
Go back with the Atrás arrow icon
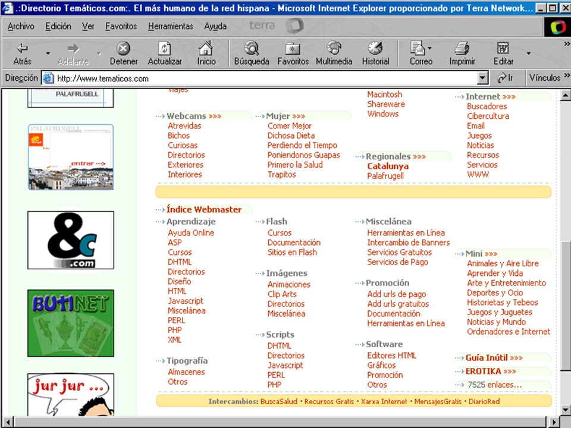[x=22, y=48]
